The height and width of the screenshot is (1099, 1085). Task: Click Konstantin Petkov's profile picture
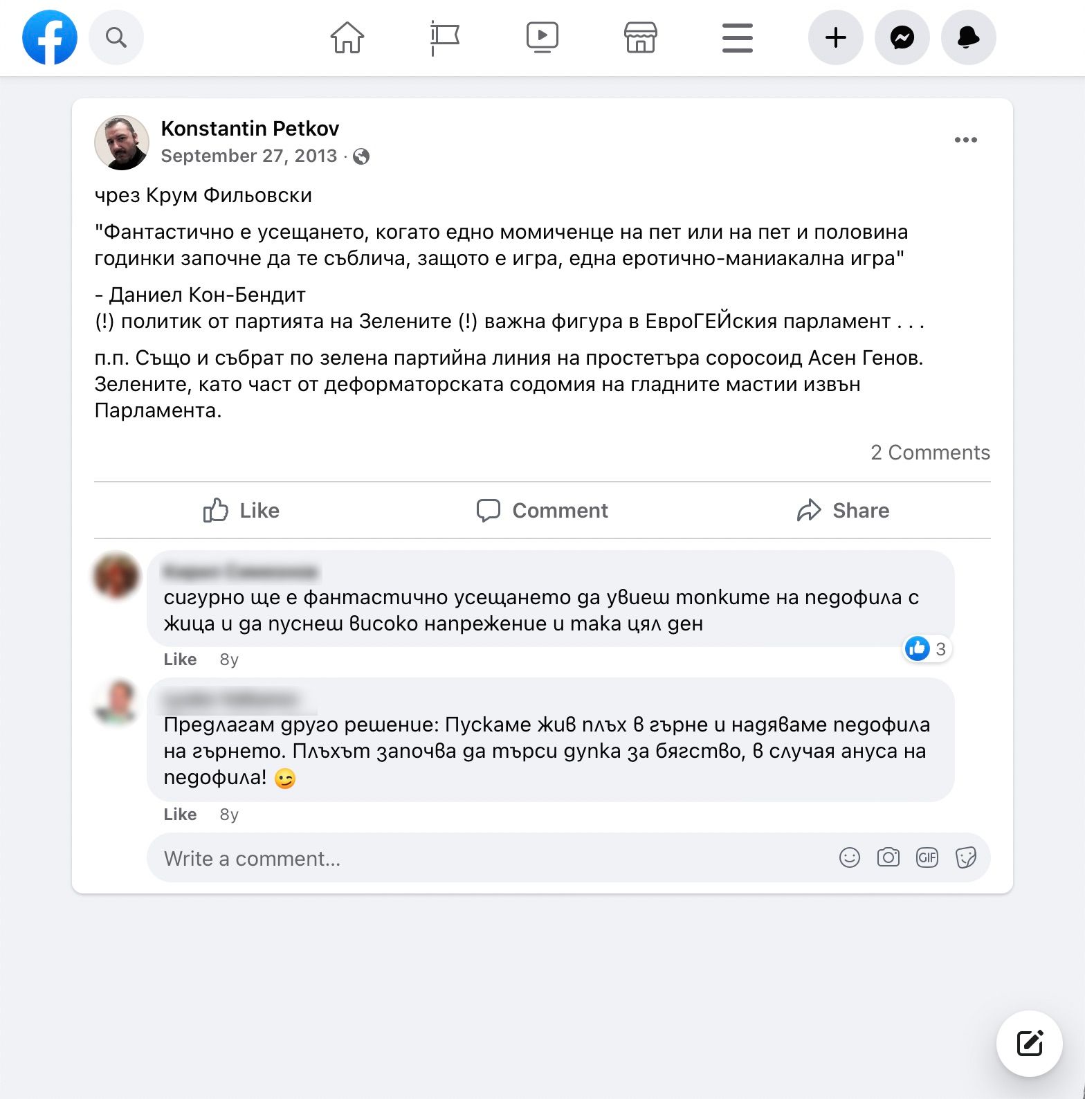122,143
